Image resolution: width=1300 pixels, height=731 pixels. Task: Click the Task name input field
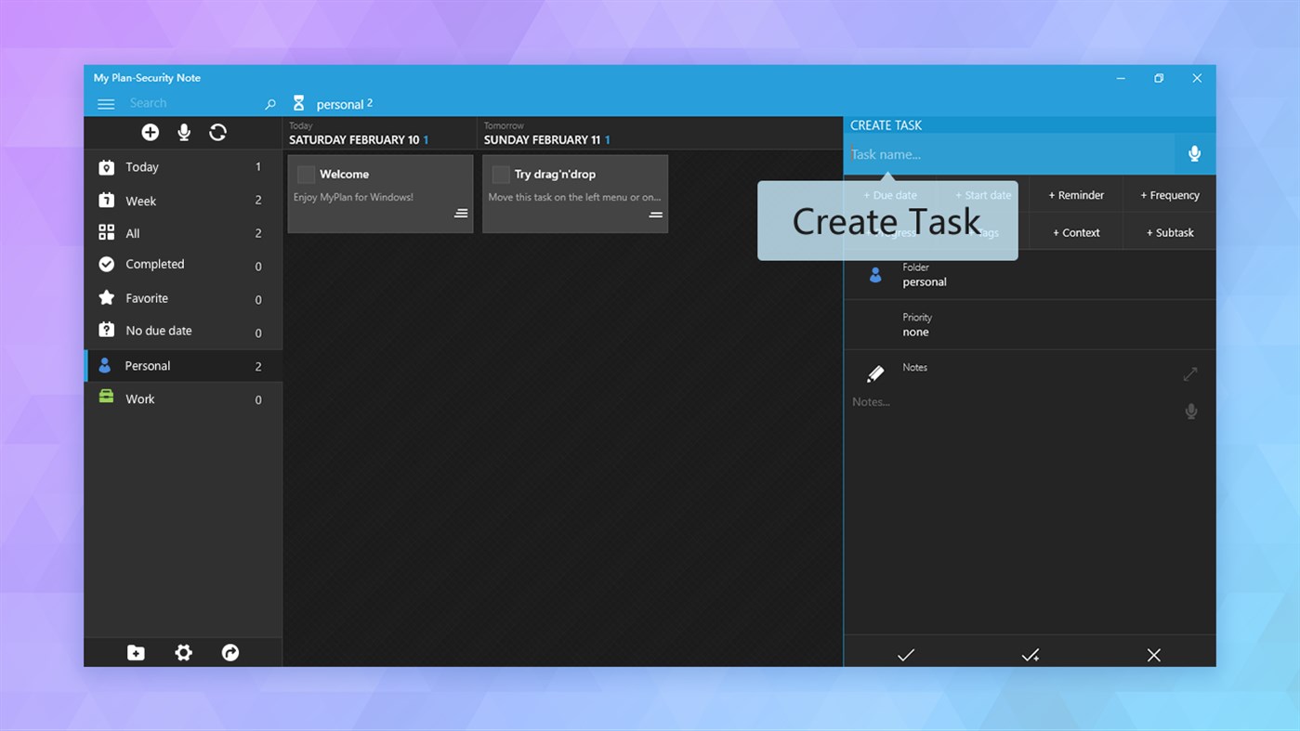(1004, 153)
